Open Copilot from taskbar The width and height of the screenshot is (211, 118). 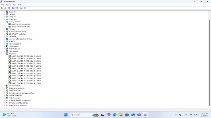(x=109, y=115)
